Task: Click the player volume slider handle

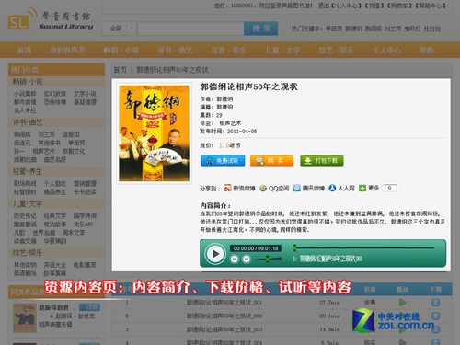Action: click(x=268, y=259)
